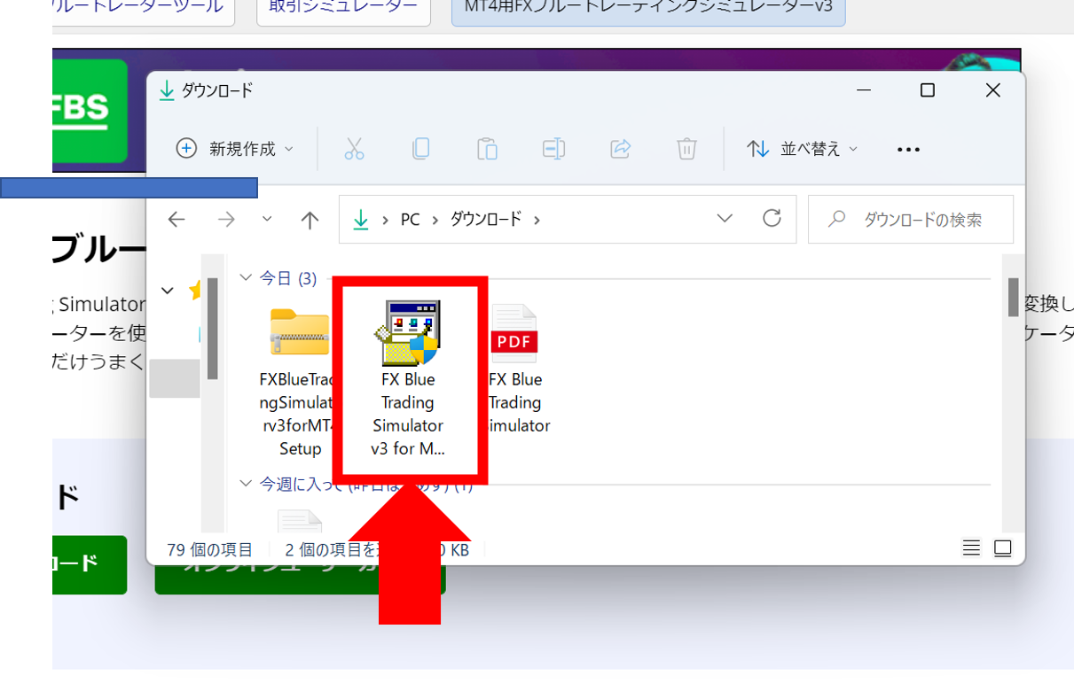
Task: Close the ダウンロード Explorer window
Action: coord(993,90)
